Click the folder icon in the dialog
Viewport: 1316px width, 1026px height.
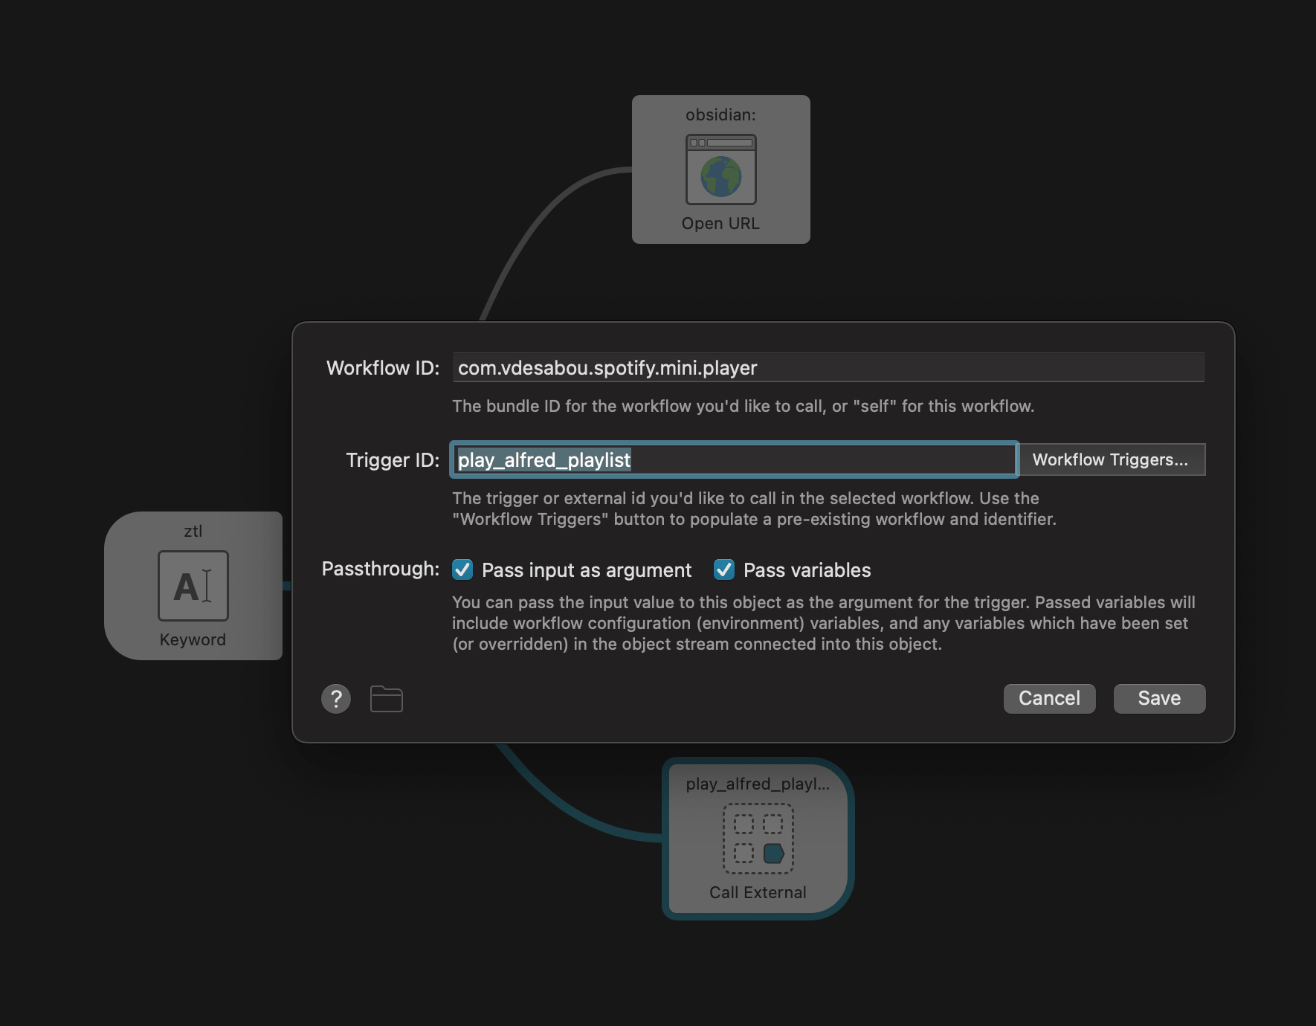(387, 699)
